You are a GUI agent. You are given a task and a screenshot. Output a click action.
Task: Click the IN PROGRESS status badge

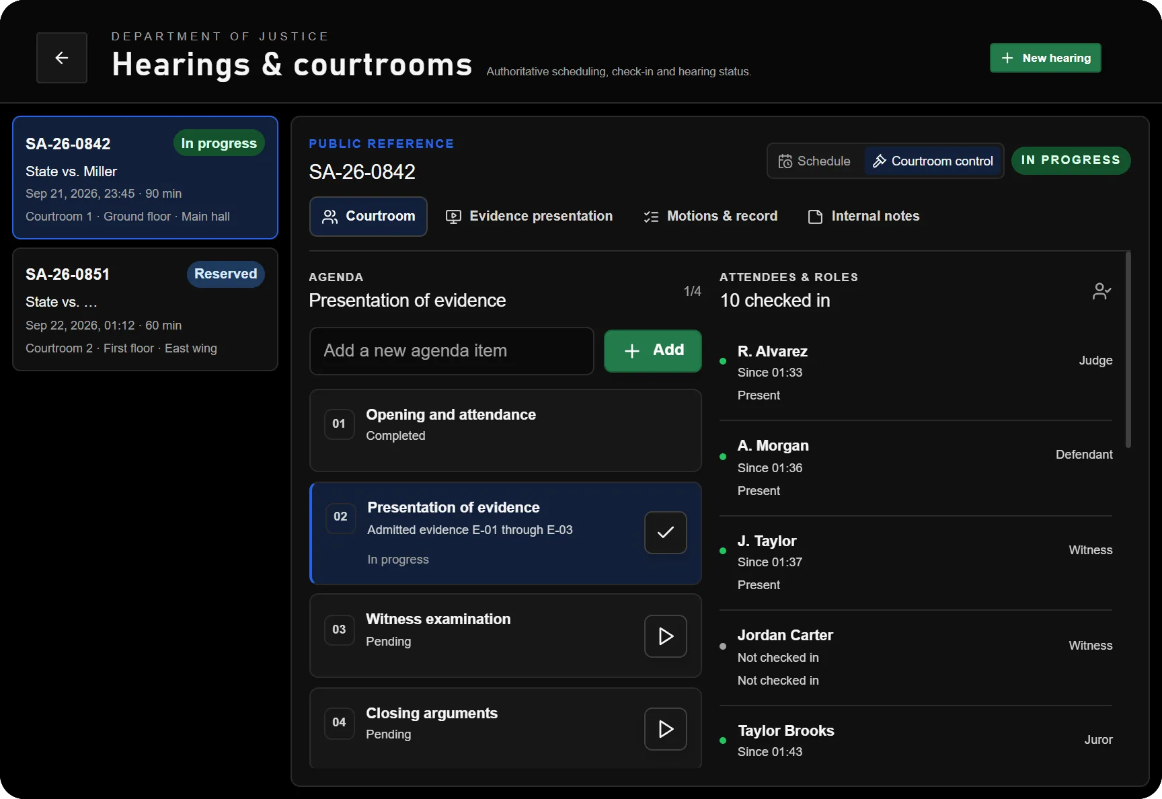1071,160
